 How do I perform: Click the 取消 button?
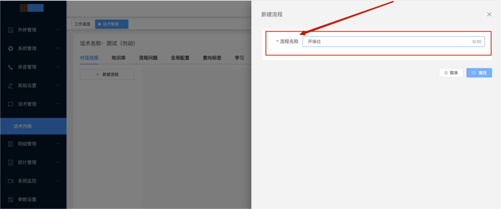tap(451, 73)
